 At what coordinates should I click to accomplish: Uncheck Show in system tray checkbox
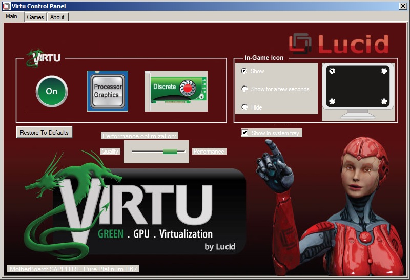[245, 133]
